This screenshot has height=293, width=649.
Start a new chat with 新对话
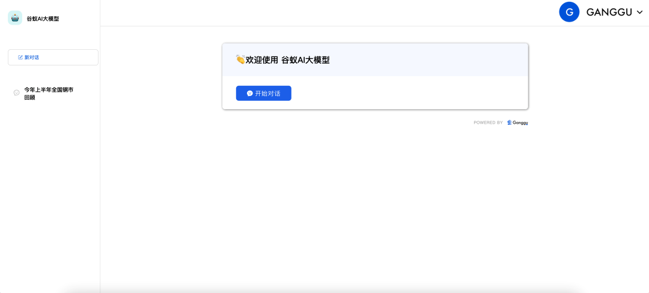[53, 58]
